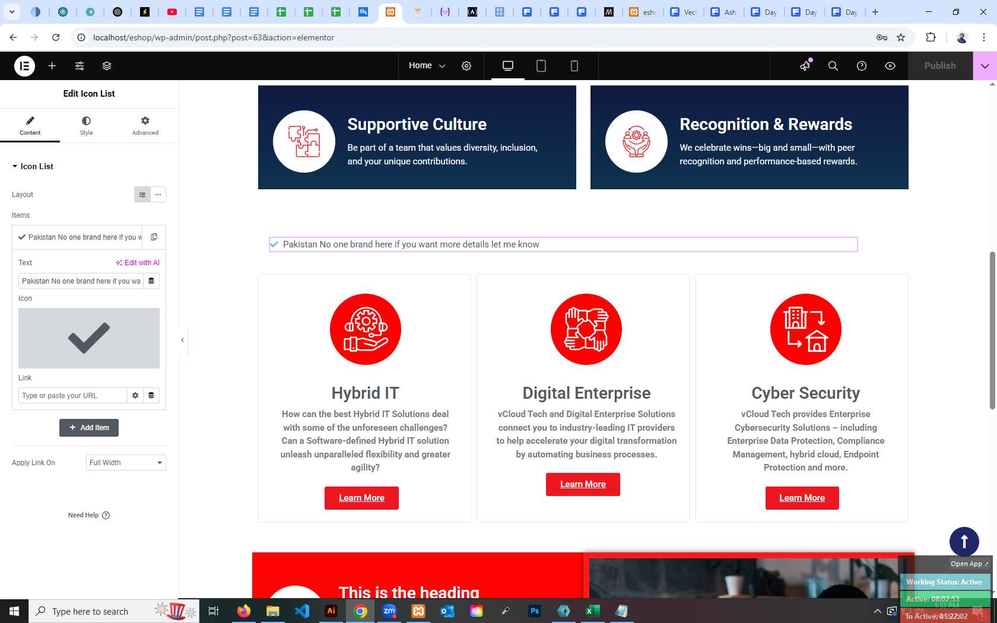997x623 pixels.
Task: Click the address bar URL
Action: click(x=214, y=37)
